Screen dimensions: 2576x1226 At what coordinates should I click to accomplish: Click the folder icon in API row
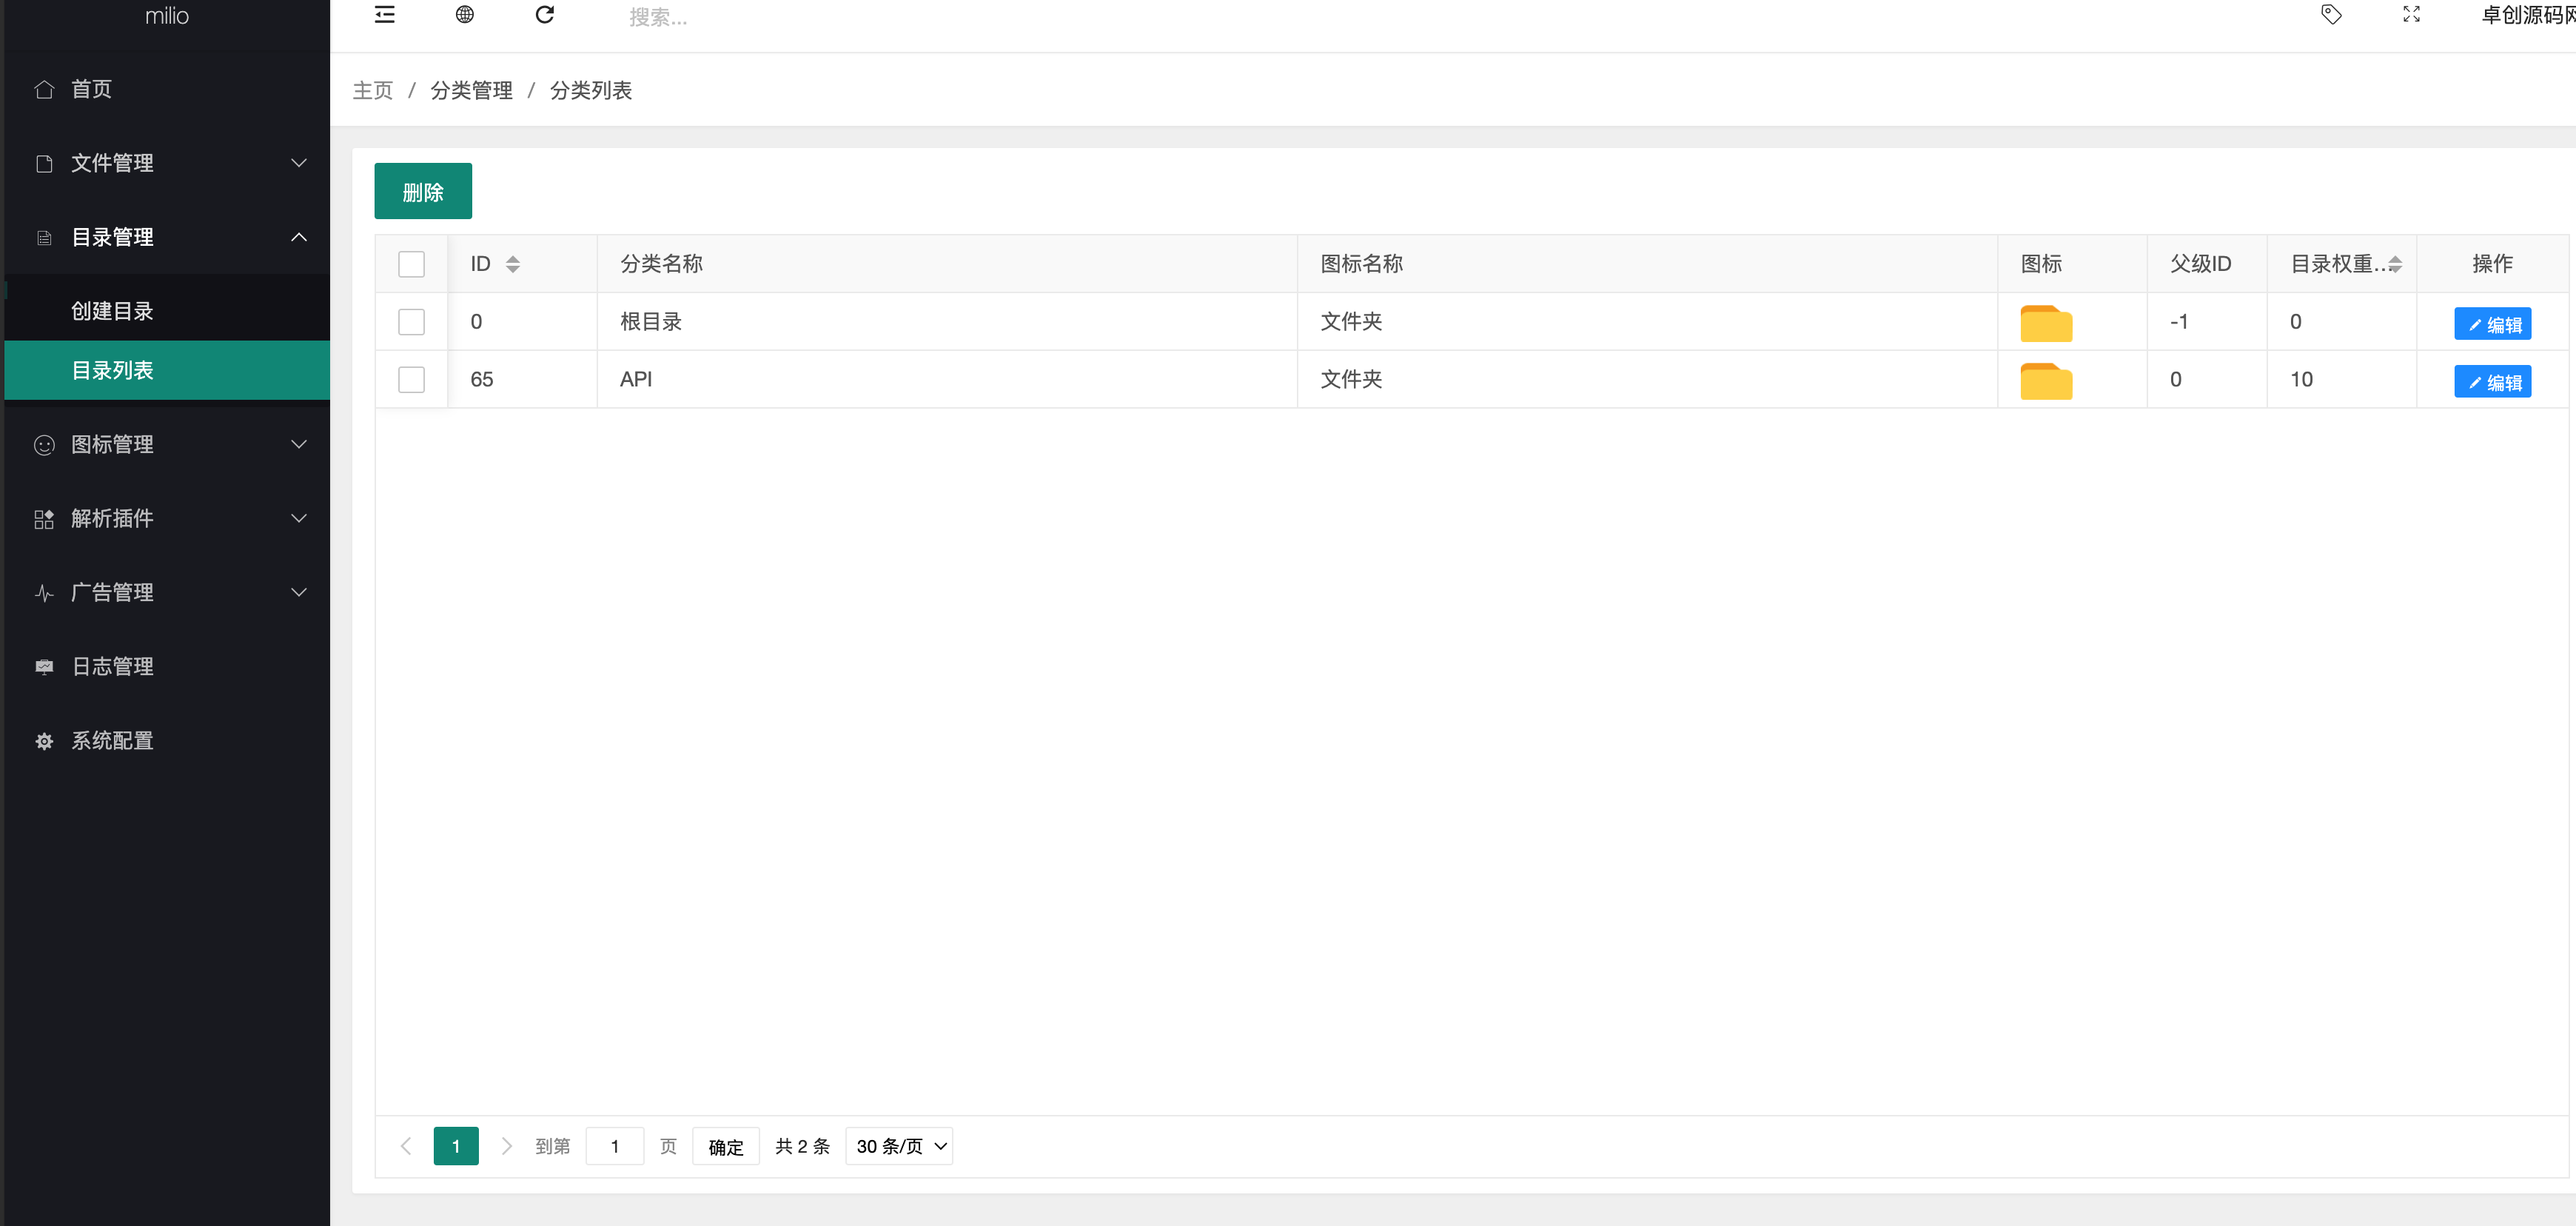(2046, 381)
